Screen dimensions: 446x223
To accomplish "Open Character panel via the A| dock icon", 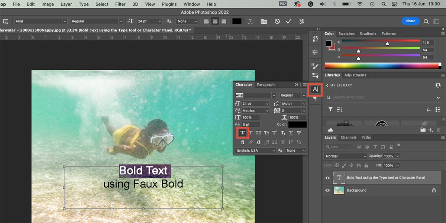I will tap(315, 89).
